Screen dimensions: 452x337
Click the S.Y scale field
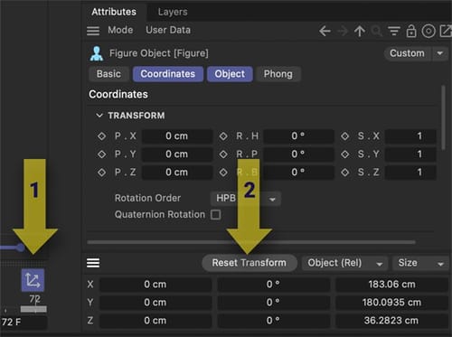[x=410, y=154]
